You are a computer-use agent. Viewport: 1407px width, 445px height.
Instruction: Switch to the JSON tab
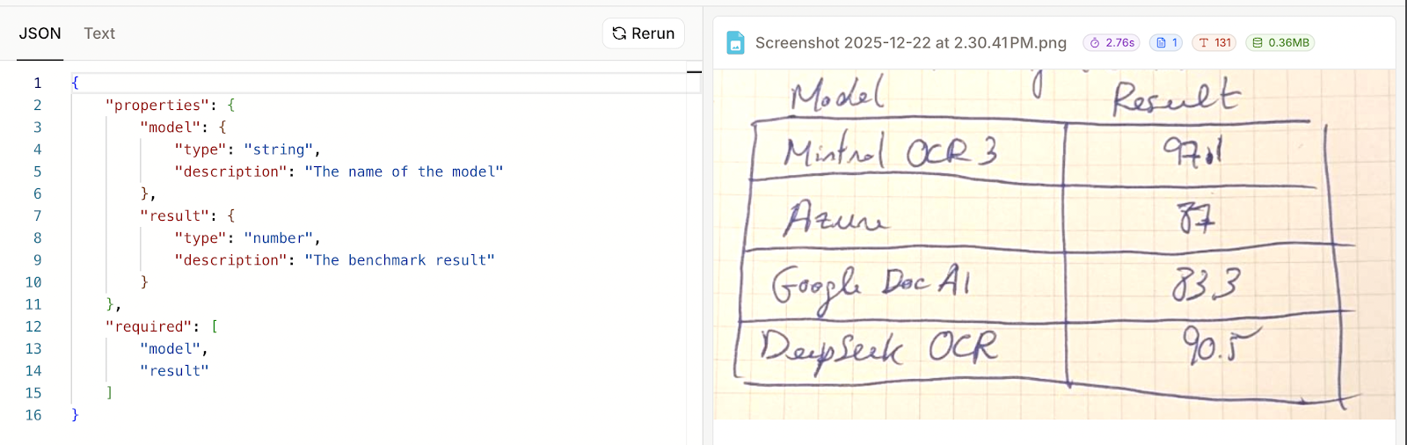40,33
